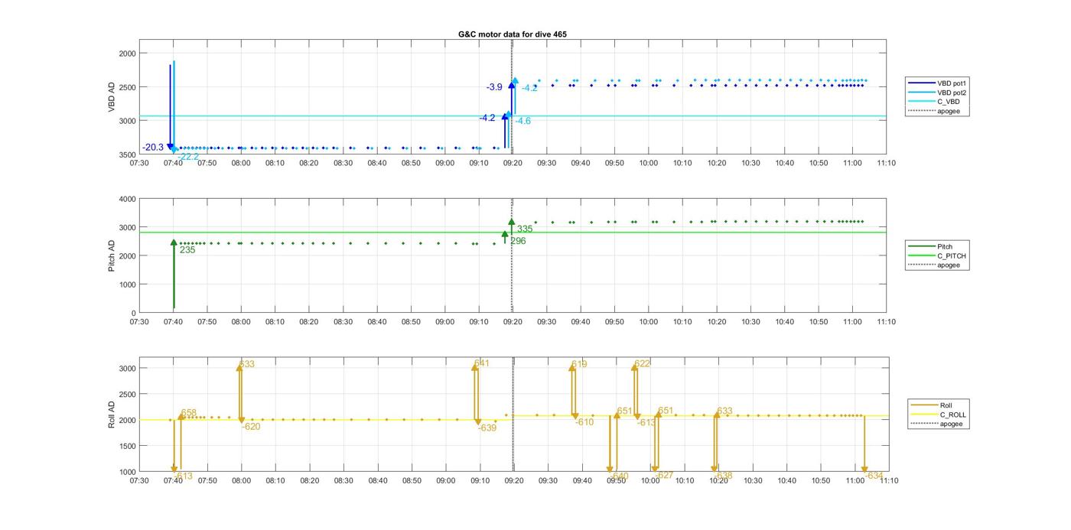Click the 4000 y-tick on the Pitch plot
Screen dimensions: 1071x530
pos(127,199)
